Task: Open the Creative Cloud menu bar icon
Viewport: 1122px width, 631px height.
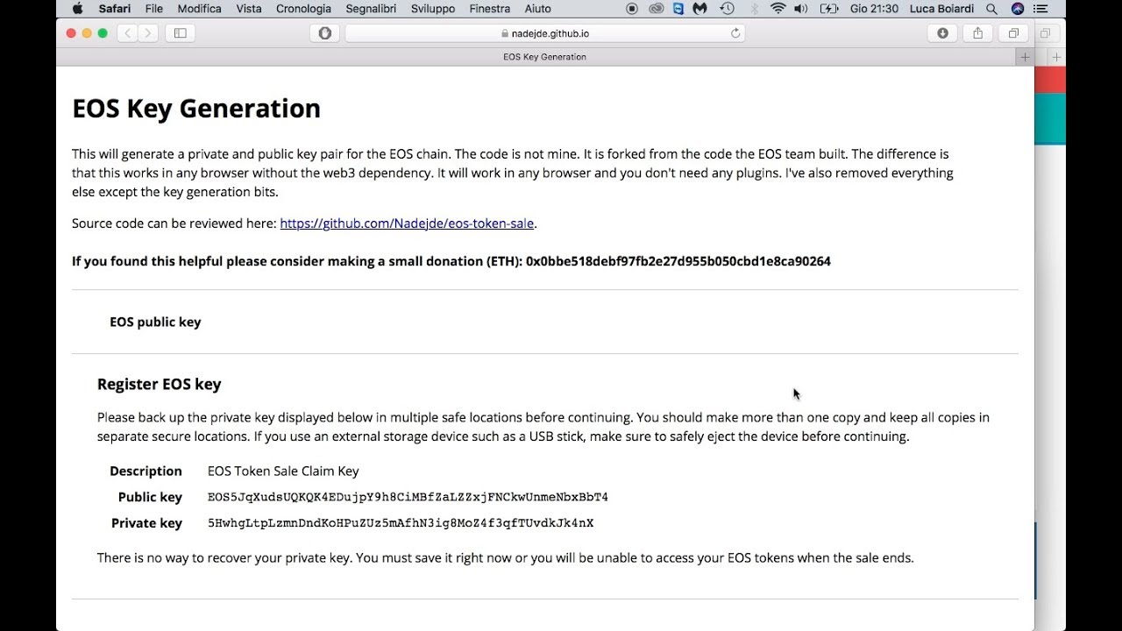Action: 657,9
